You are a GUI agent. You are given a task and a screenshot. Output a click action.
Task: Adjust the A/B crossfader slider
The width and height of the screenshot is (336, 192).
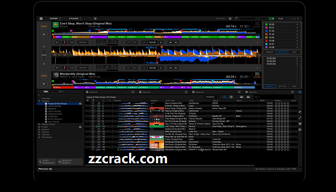point(44,55)
